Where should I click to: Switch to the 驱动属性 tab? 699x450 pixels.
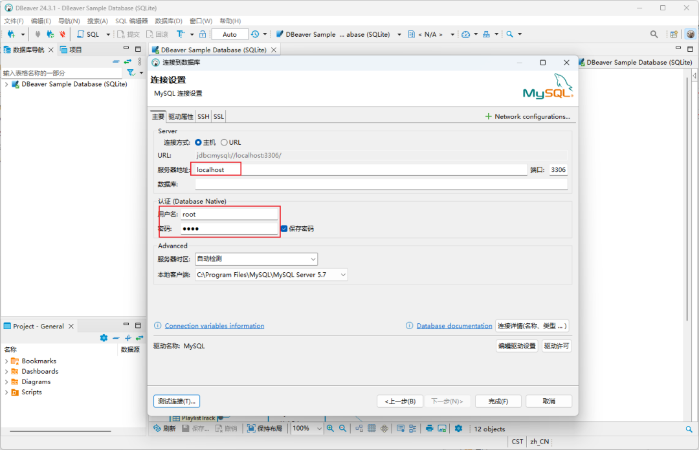tap(181, 117)
